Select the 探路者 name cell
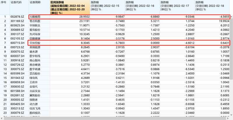This screenshot has width=233, height=120. [x=33, y=100]
